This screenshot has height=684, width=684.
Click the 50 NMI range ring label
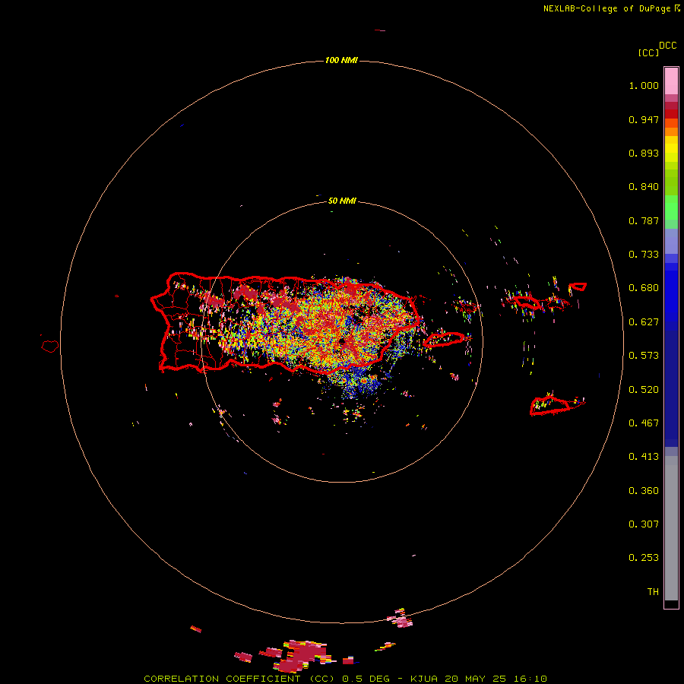342,201
